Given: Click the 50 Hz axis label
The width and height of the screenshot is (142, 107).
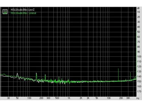Looking at the screenshot, I should [17, 98].
